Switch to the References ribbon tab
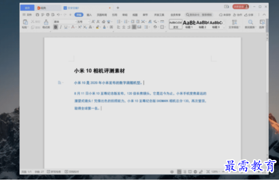279x180 pixels. 115,15
